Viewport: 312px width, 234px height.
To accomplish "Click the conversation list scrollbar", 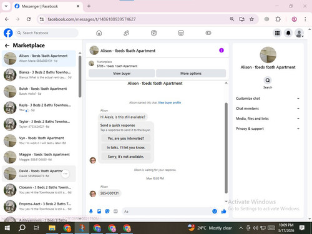I will 80,76.
